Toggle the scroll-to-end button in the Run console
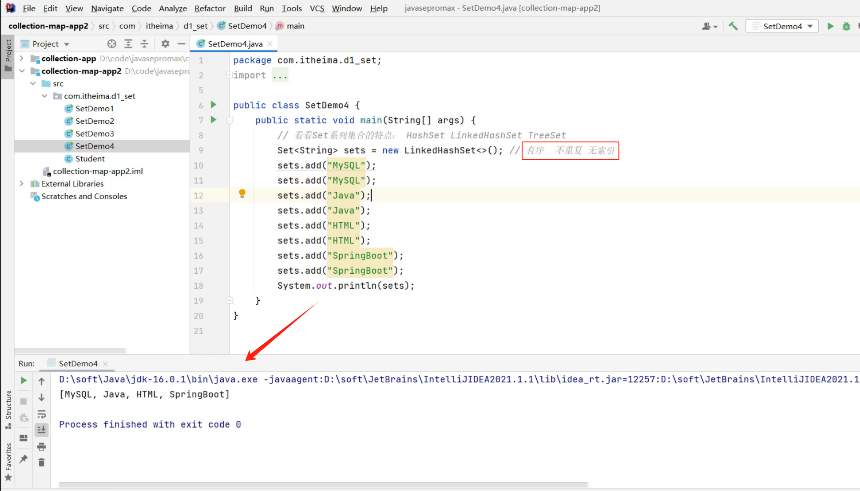 tap(41, 429)
